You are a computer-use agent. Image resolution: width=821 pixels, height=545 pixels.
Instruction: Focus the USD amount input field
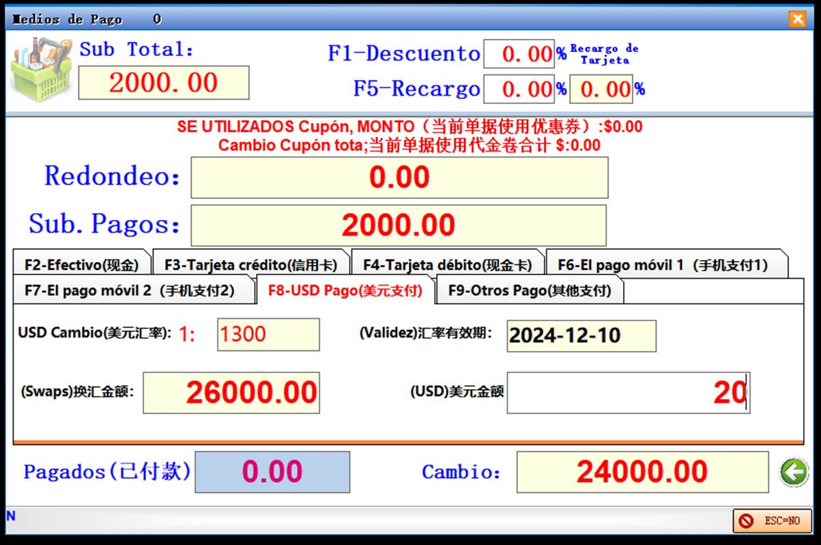tap(628, 393)
